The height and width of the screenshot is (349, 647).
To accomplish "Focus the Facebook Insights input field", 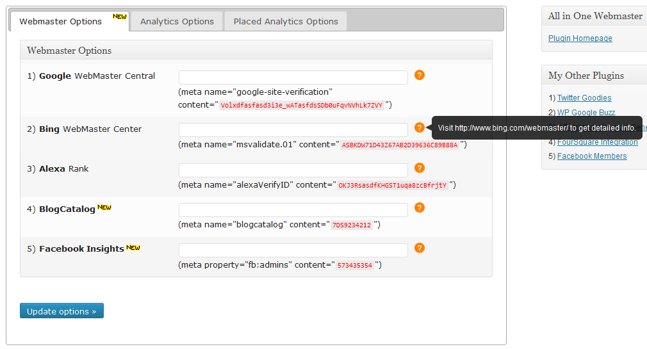I will [293, 250].
